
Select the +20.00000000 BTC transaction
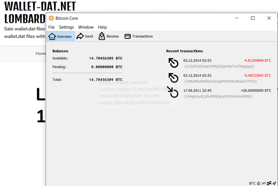coord(219,93)
